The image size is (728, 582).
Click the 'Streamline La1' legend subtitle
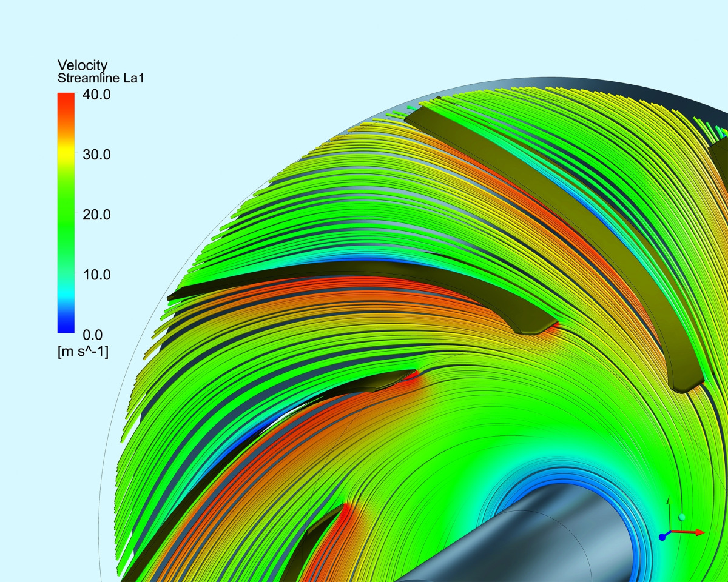pos(100,78)
